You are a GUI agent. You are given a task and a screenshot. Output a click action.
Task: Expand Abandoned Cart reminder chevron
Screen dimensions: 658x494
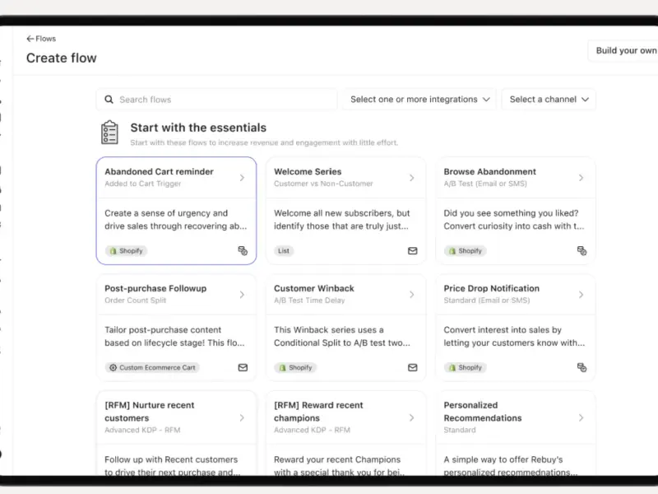(242, 178)
